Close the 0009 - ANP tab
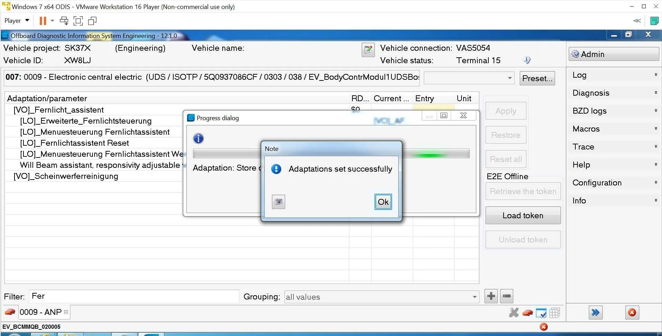Screen dimensions: 662x336 click(66, 312)
